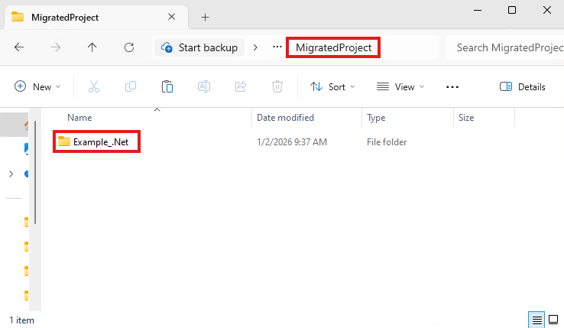The height and width of the screenshot is (328, 564).
Task: Click the Start backup button
Action: [x=199, y=47]
